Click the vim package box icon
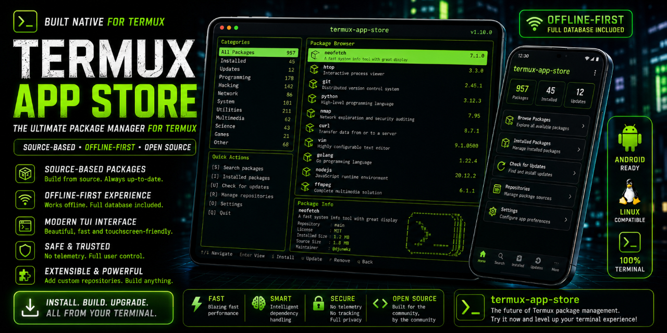The width and height of the screenshot is (667, 333). [308, 143]
